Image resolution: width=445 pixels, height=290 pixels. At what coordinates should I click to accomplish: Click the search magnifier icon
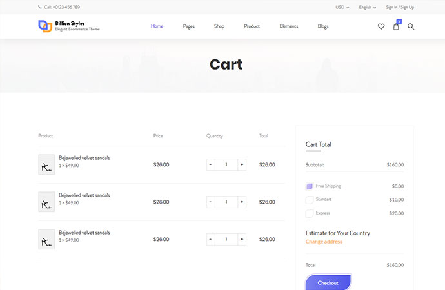point(411,26)
